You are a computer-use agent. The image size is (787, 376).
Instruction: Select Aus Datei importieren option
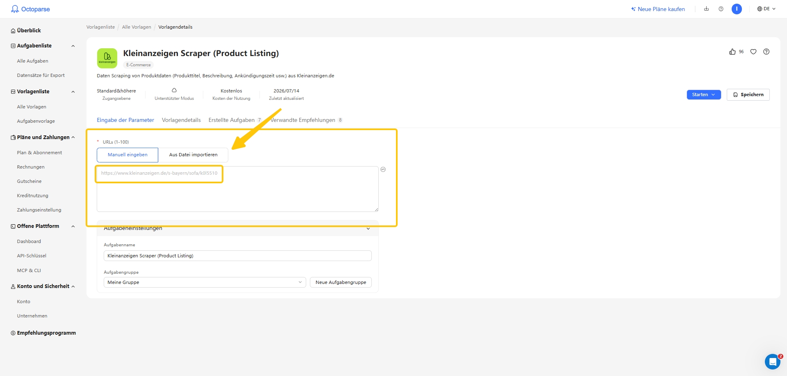coord(193,155)
